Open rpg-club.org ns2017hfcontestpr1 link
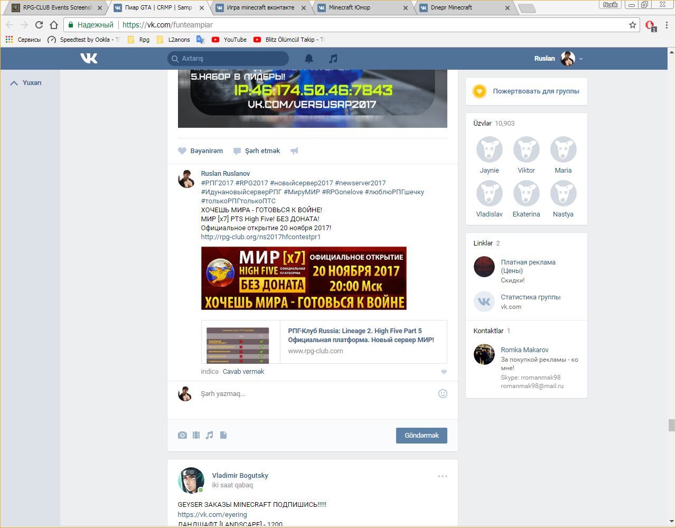 261,237
